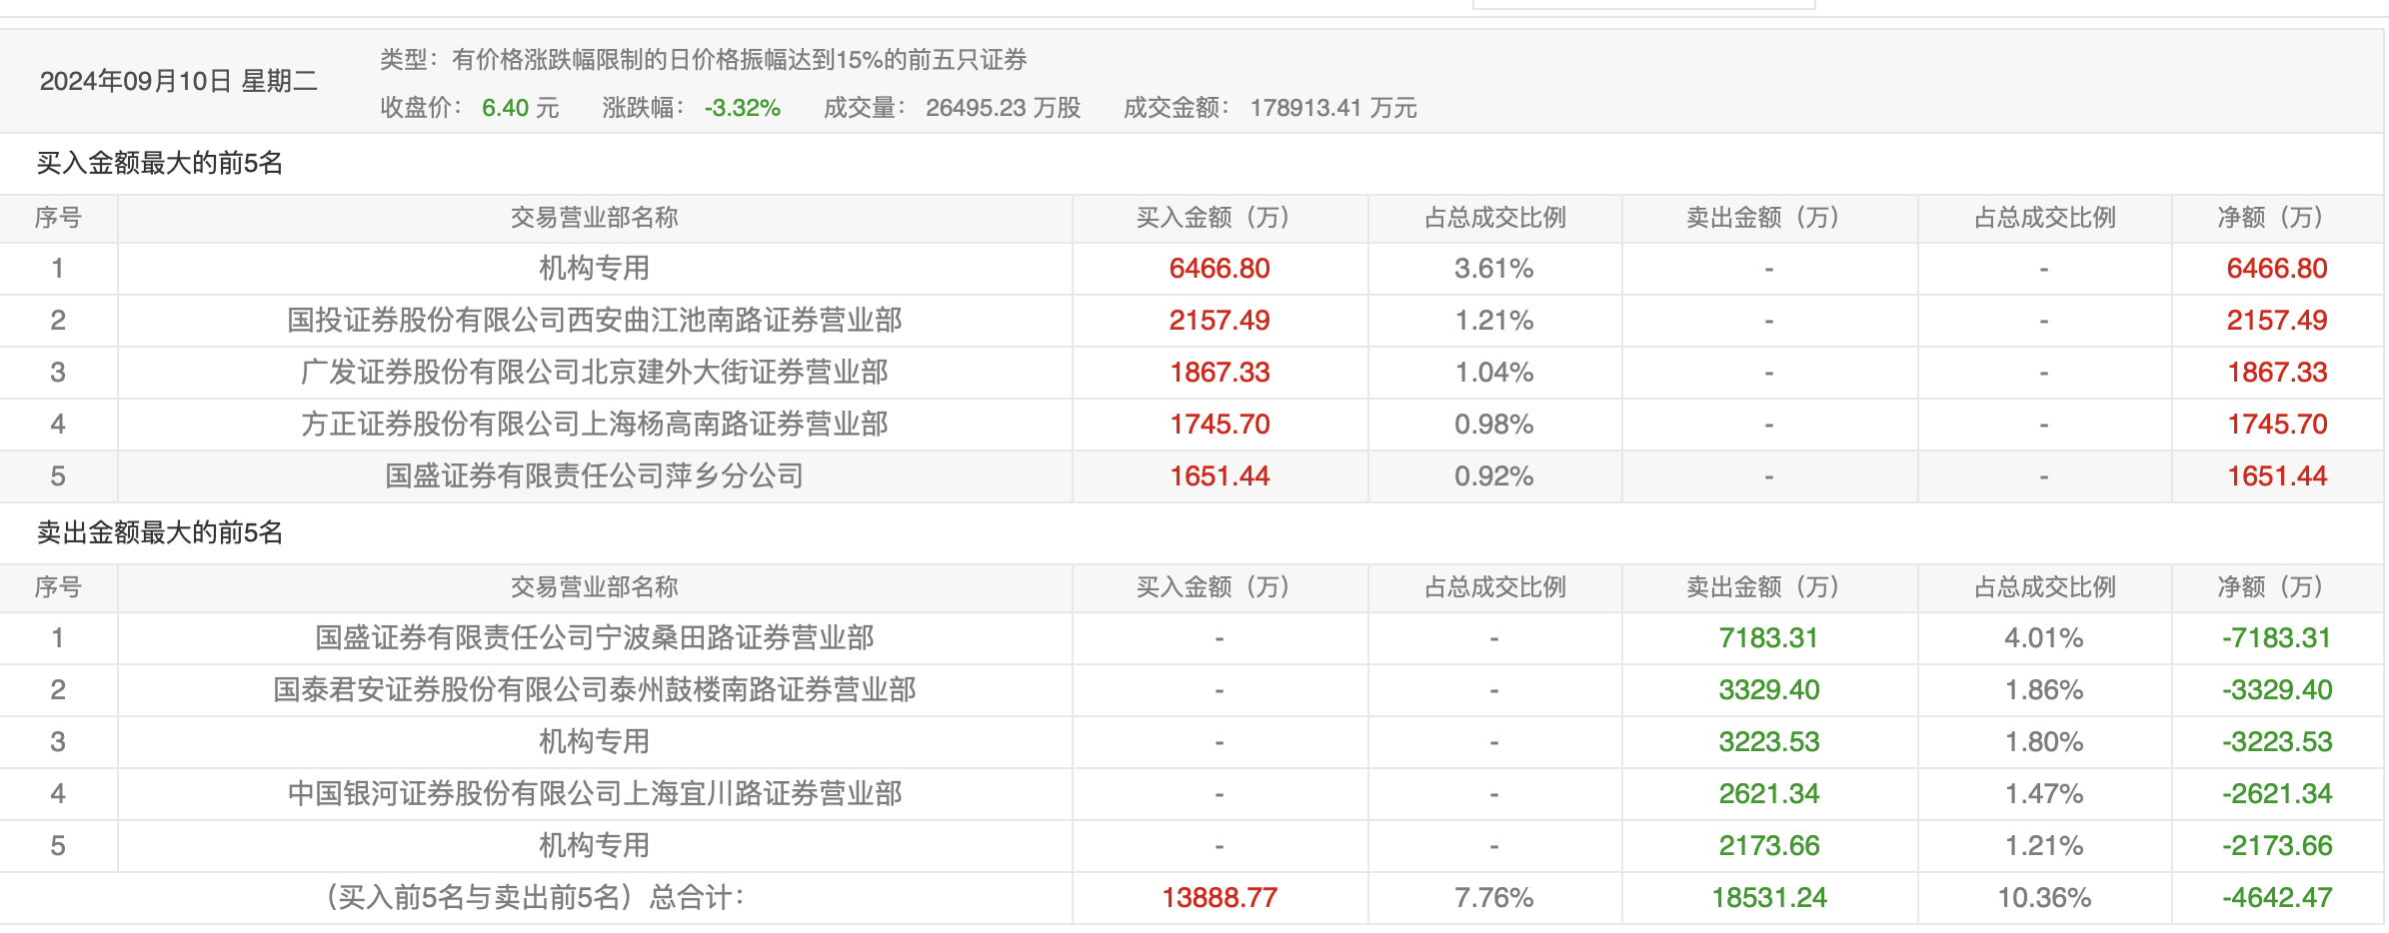Click the closing price 6.40 元
This screenshot has height=933, width=2389.
tap(520, 108)
